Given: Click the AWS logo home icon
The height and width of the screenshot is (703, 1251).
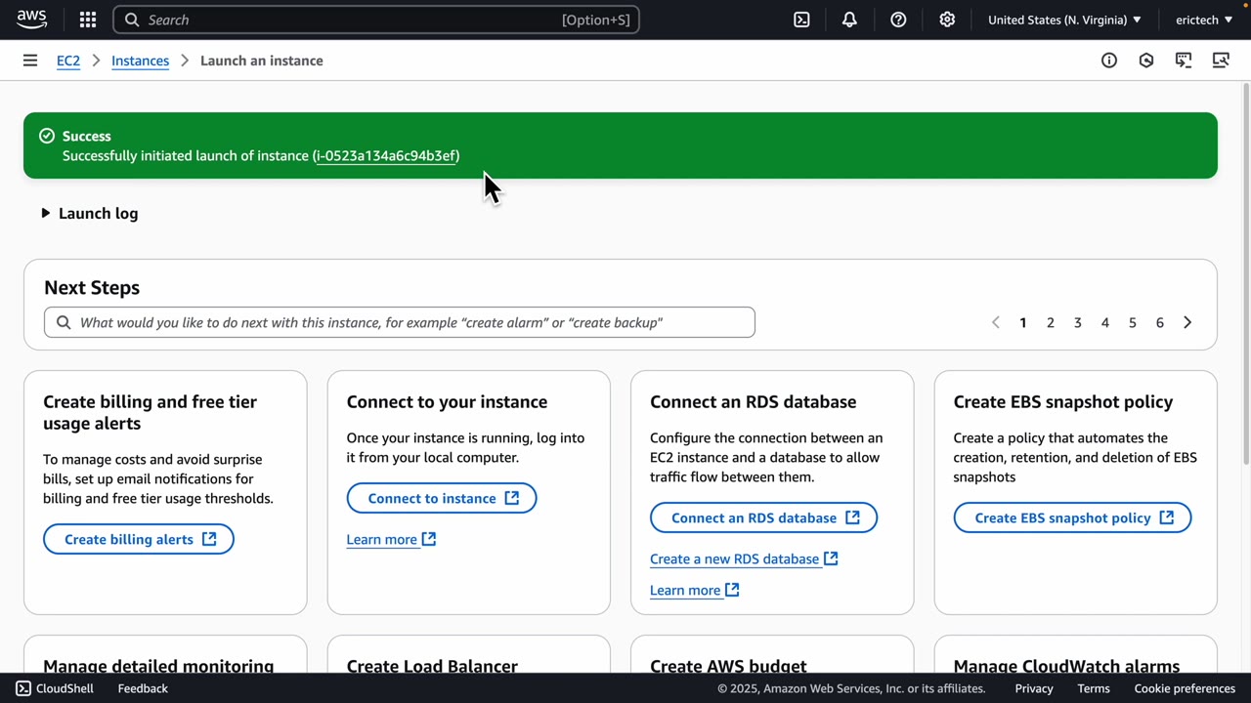Looking at the screenshot, I should point(31,20).
